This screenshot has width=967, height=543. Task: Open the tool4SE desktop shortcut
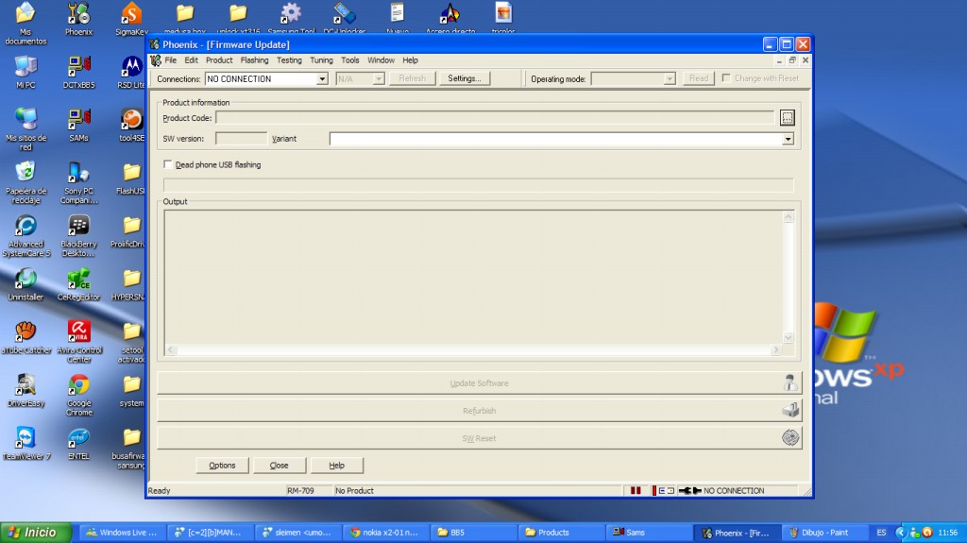coord(131,125)
